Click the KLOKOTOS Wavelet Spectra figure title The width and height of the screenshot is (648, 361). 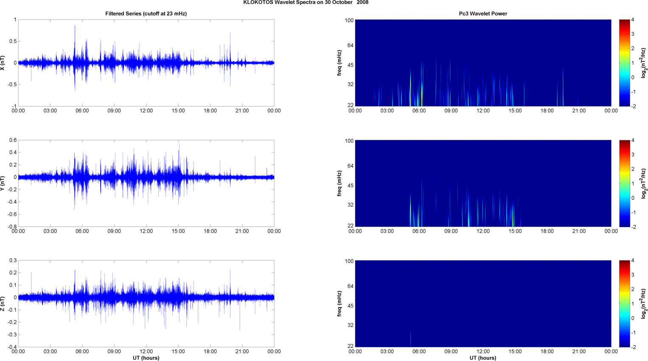(x=306, y=3)
